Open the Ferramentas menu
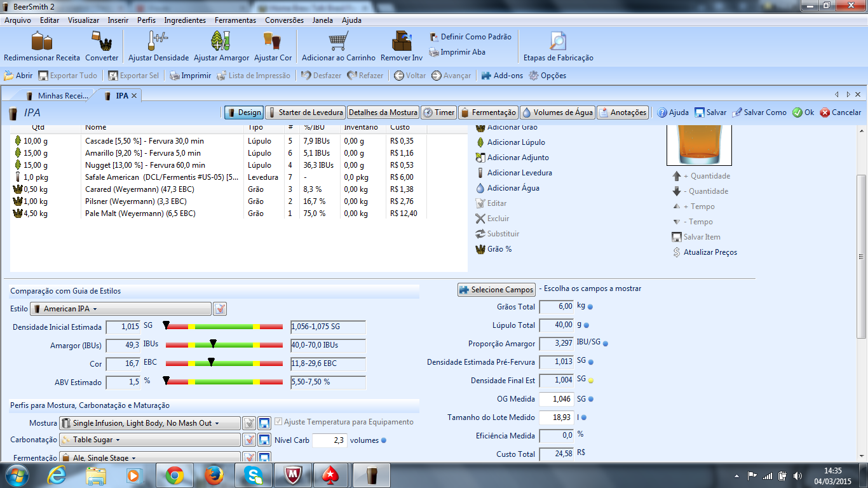Viewport: 868px width, 488px height. click(x=235, y=20)
